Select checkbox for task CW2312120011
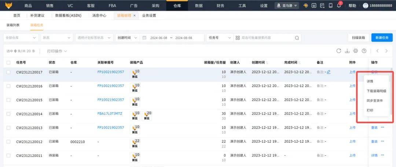This screenshot has height=167, width=396. 8,155
